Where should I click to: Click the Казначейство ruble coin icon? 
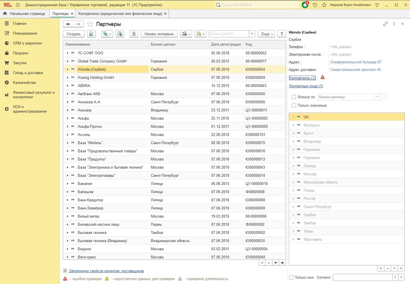click(x=6, y=83)
